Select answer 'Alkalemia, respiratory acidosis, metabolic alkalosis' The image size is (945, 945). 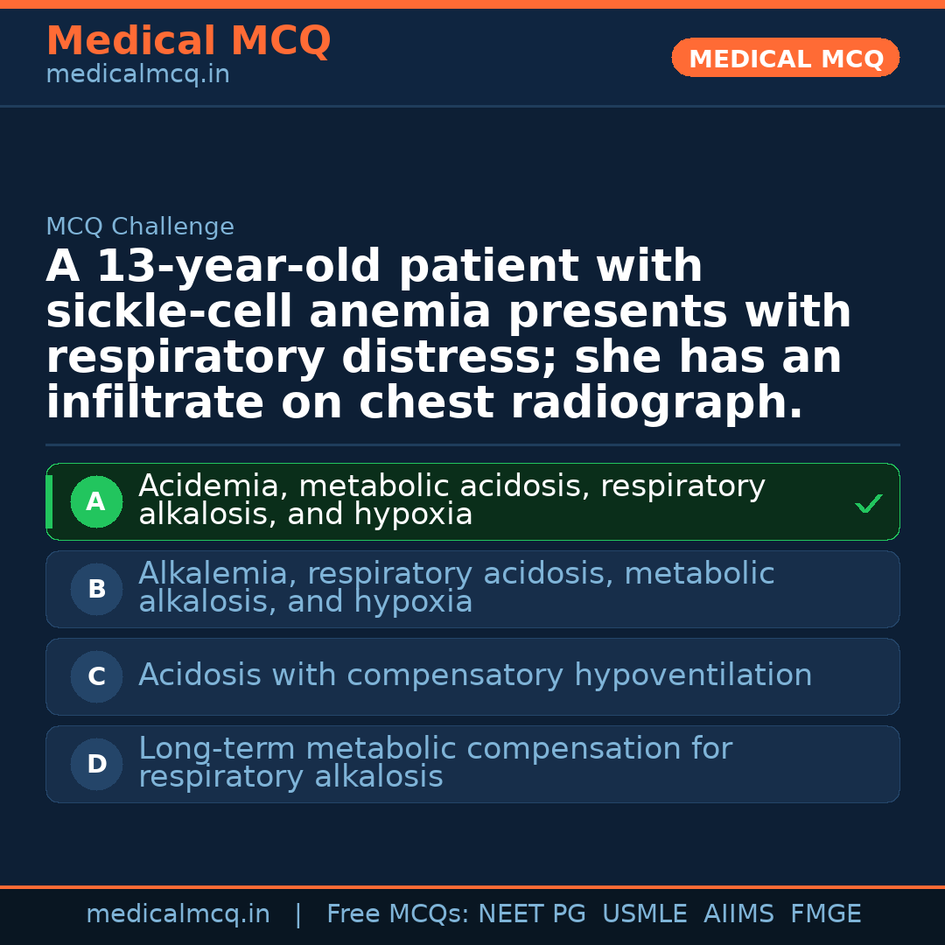[x=456, y=588]
